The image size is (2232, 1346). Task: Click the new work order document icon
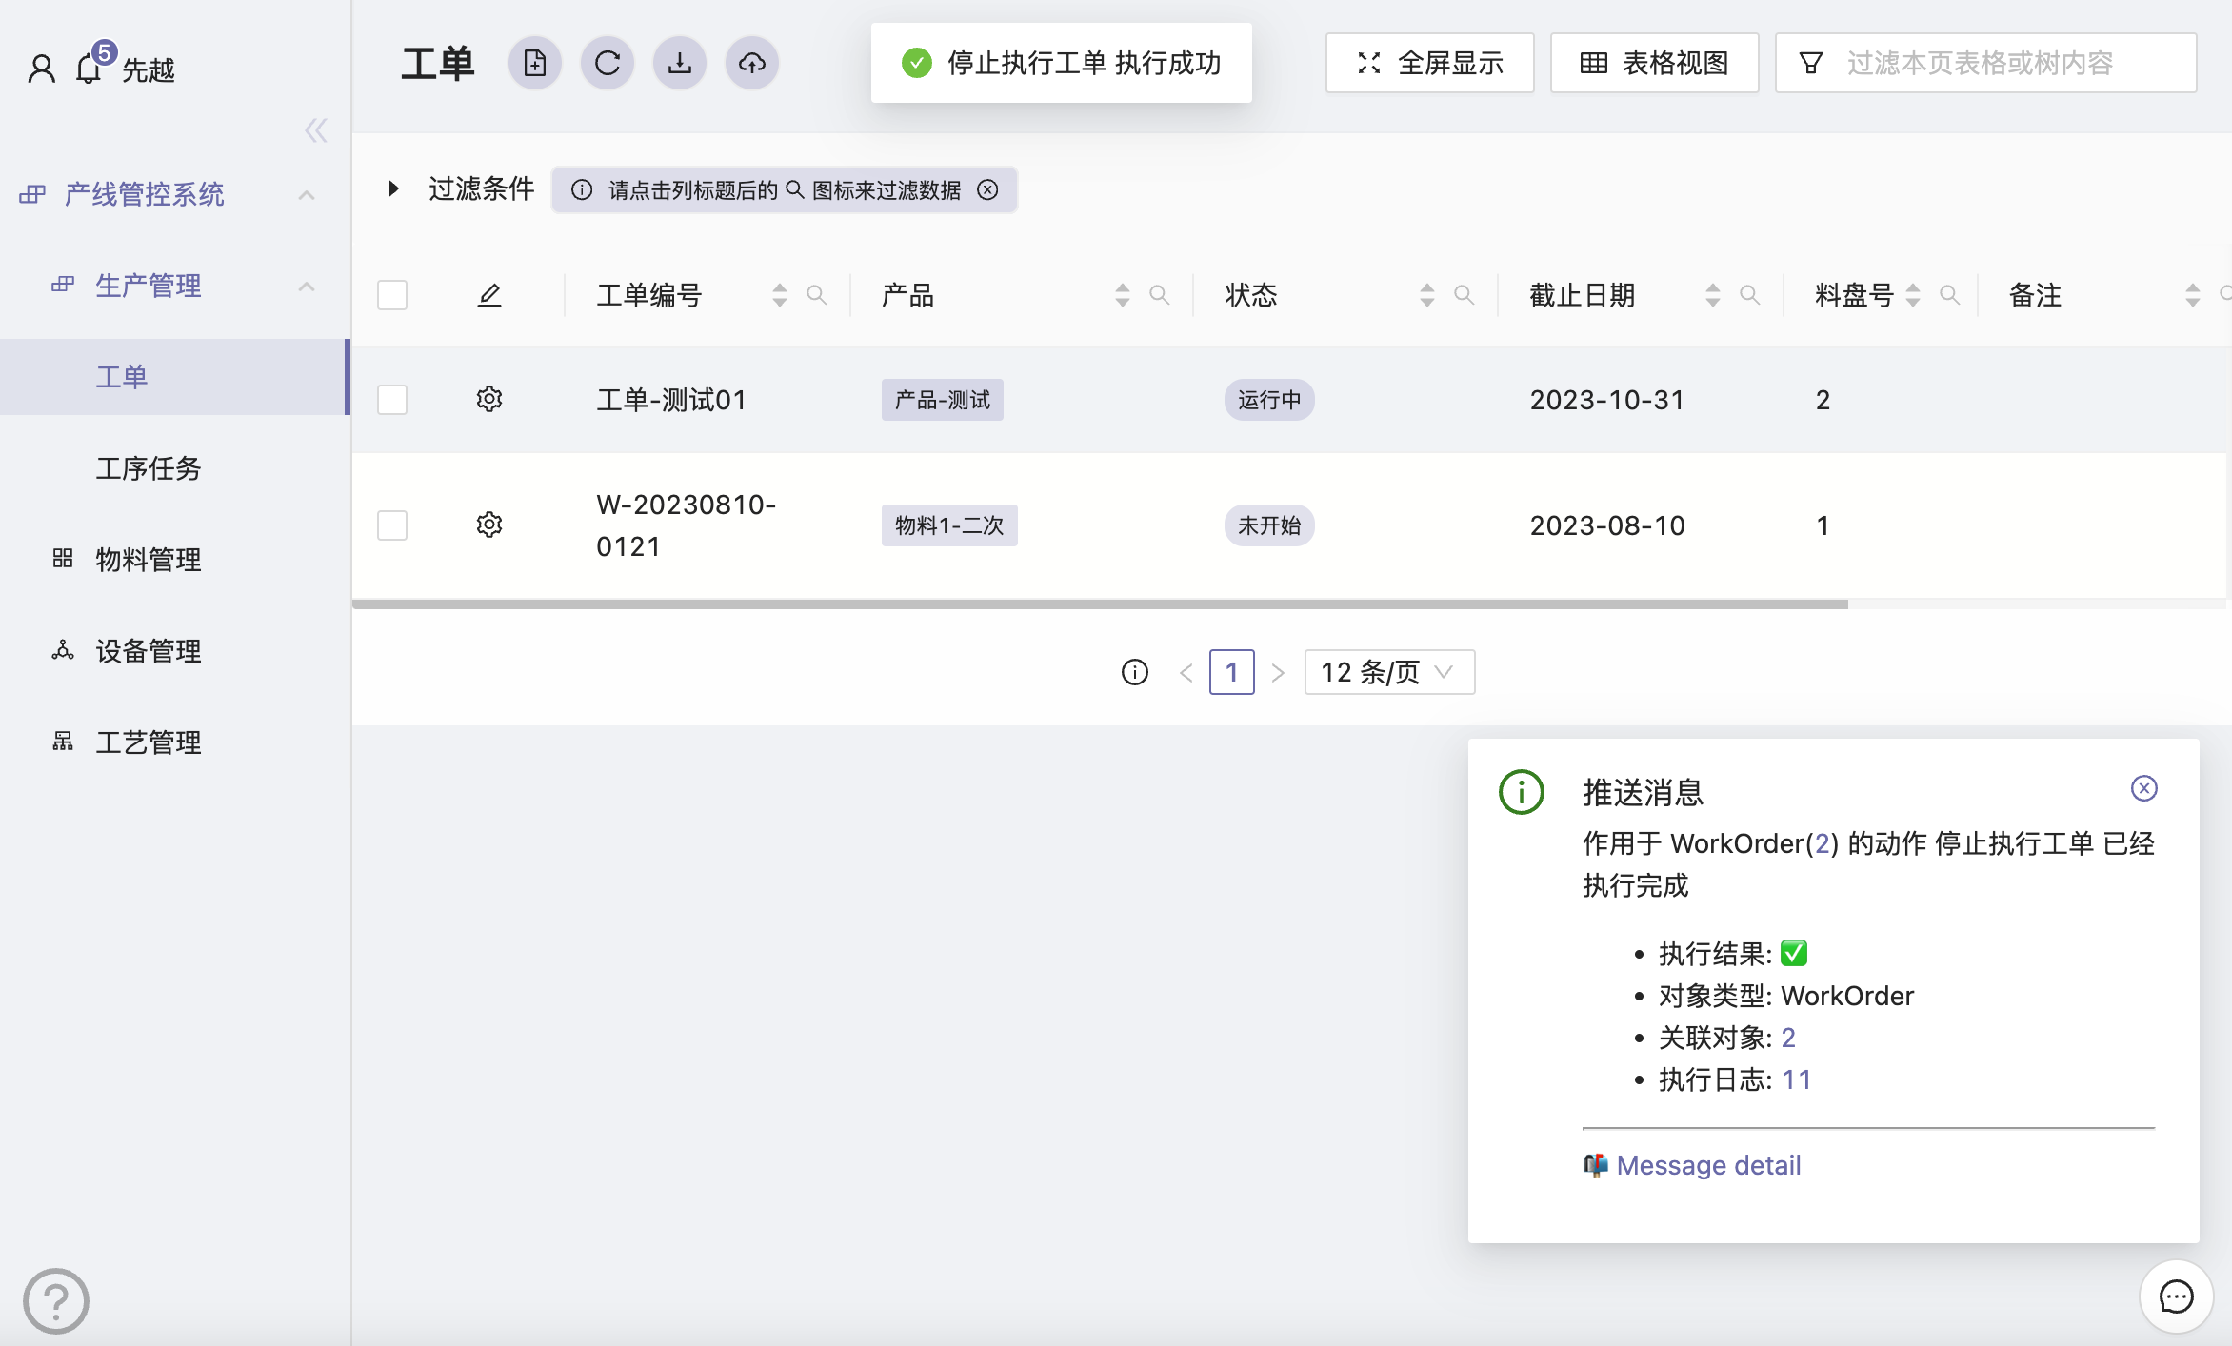point(535,64)
